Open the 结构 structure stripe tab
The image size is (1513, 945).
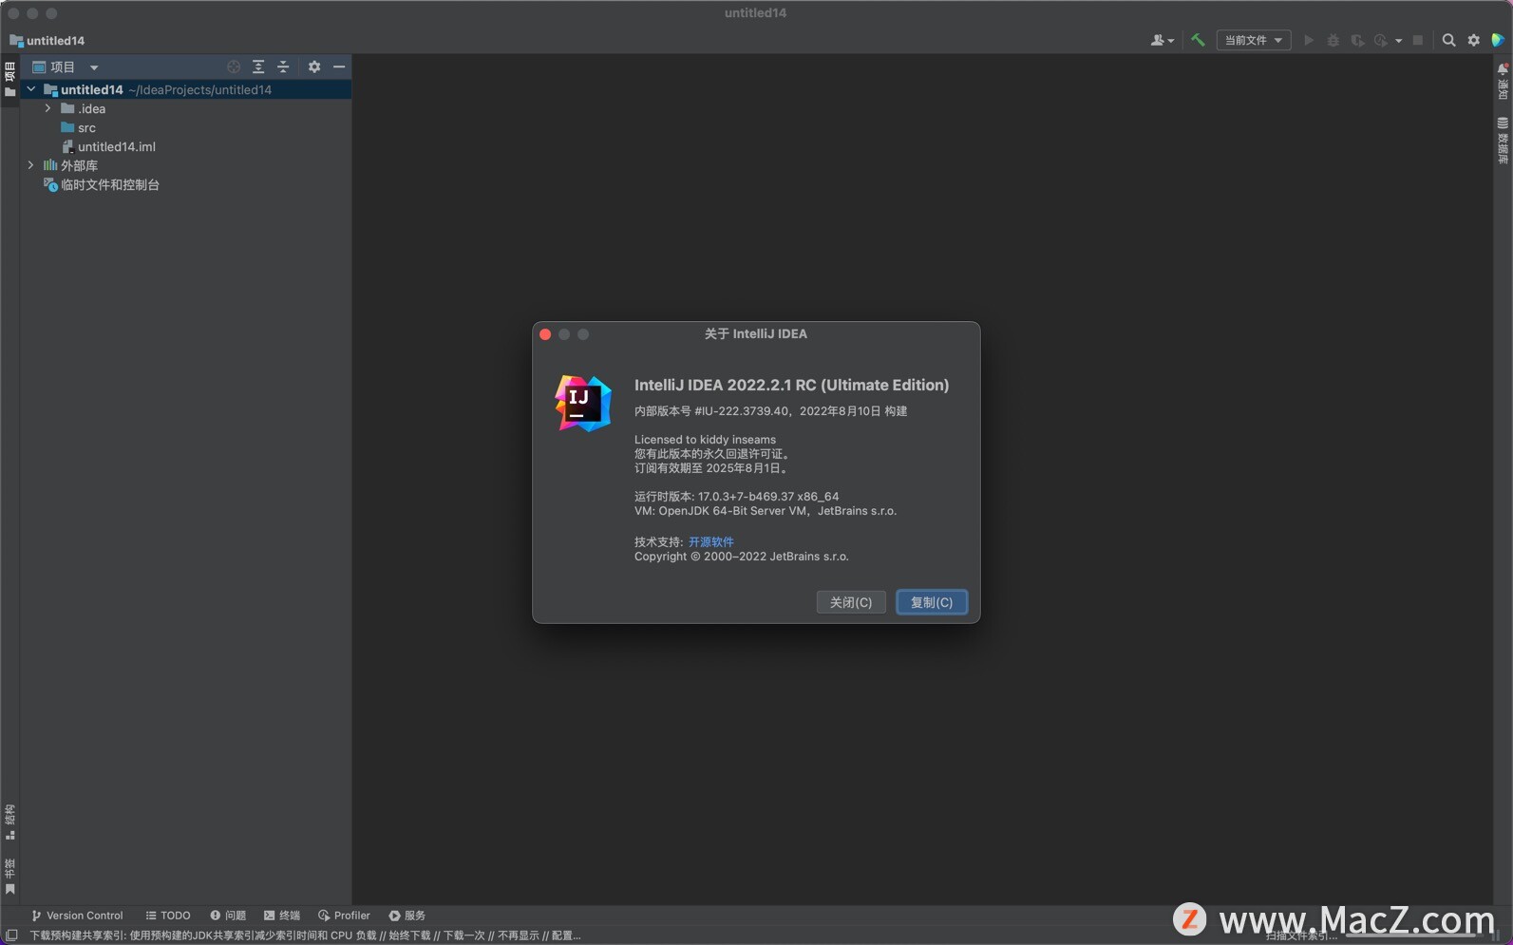tap(9, 822)
